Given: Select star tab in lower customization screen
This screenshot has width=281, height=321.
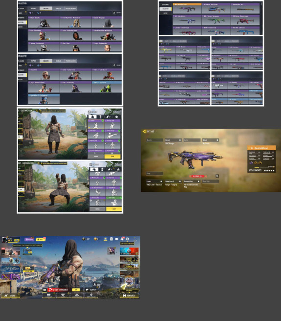Looking at the screenshot, I should 118,169.
